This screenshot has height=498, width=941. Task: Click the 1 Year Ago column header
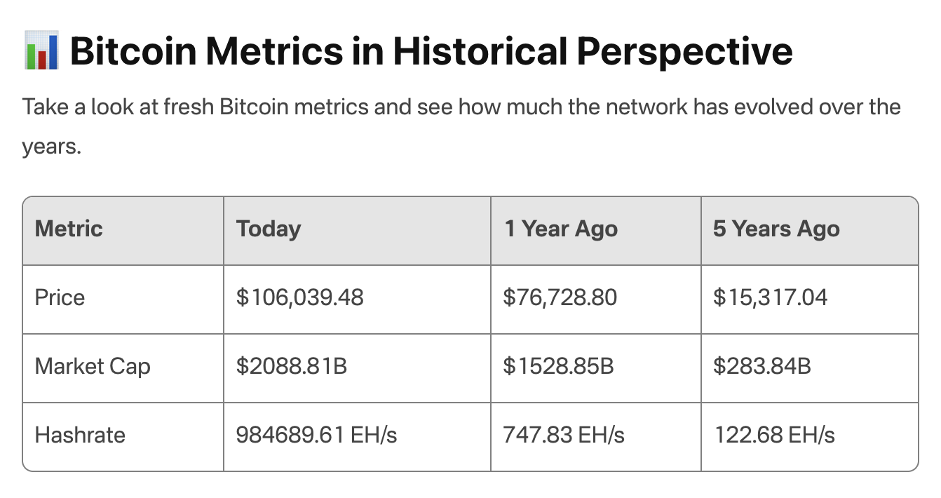tap(560, 229)
